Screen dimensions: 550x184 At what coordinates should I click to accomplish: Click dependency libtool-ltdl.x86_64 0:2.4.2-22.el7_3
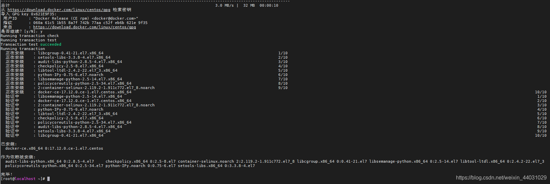[x=502, y=161]
